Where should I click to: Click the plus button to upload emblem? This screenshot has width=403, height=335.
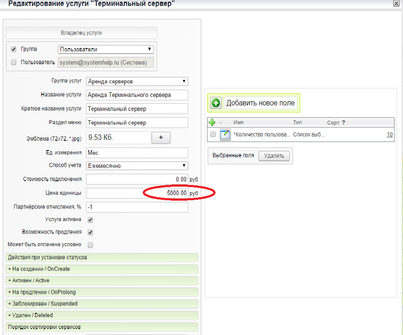click(x=161, y=138)
